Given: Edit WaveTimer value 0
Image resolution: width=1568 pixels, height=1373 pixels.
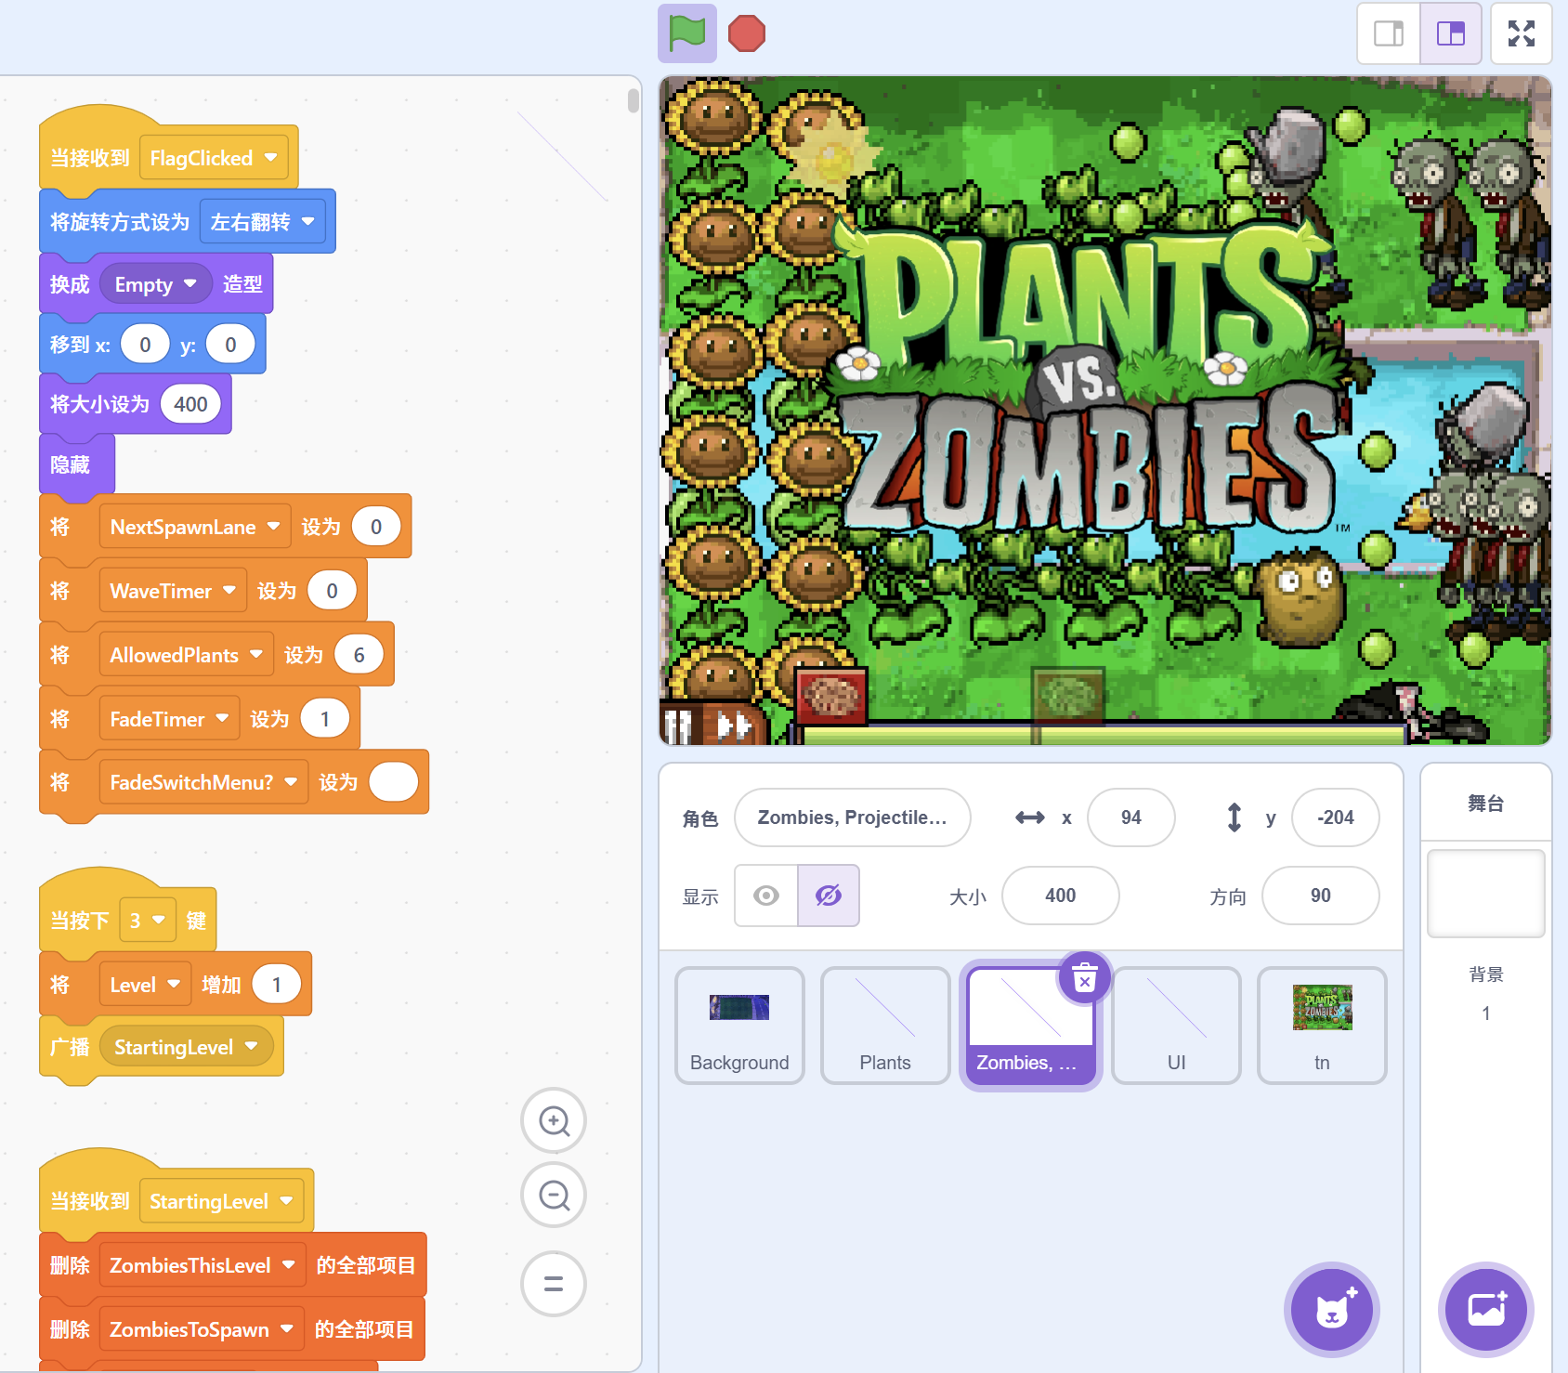Looking at the screenshot, I should click(x=332, y=591).
